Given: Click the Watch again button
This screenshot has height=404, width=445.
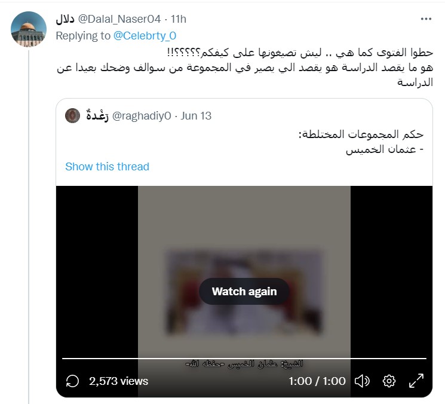Looking at the screenshot, I should tap(244, 291).
